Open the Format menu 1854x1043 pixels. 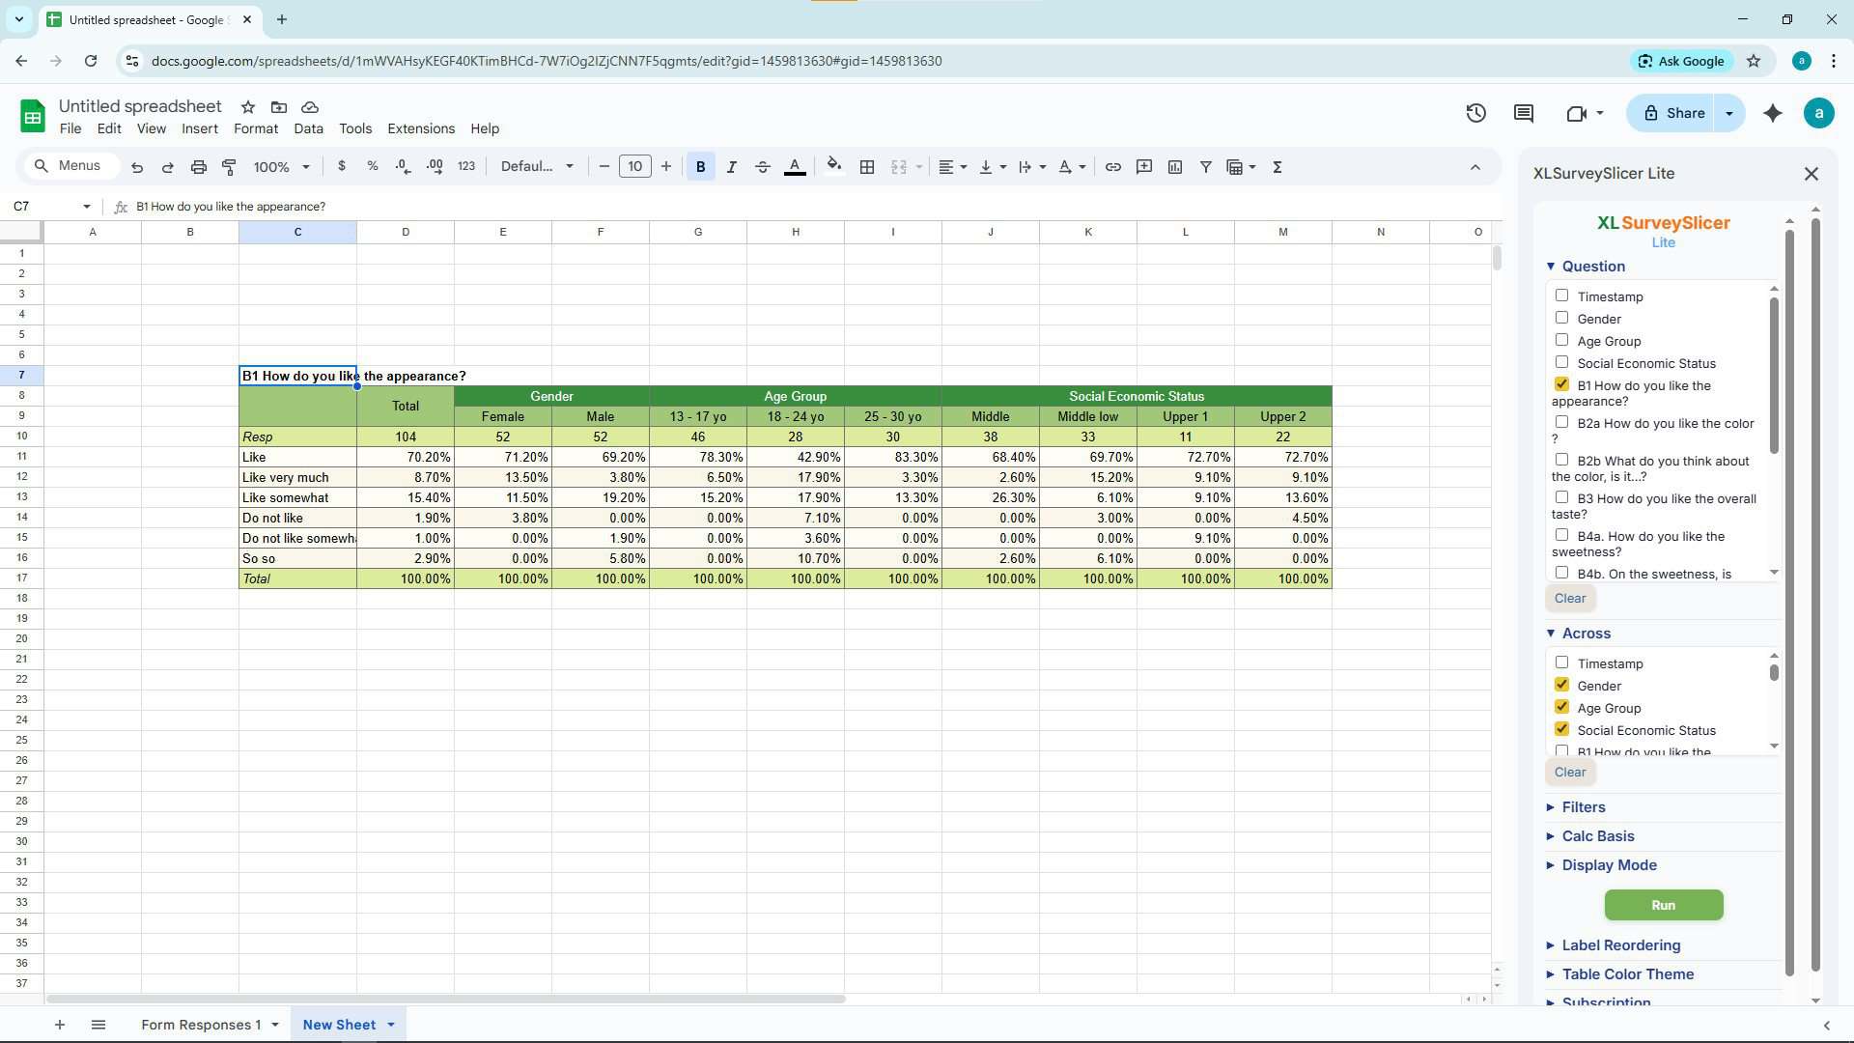point(256,128)
